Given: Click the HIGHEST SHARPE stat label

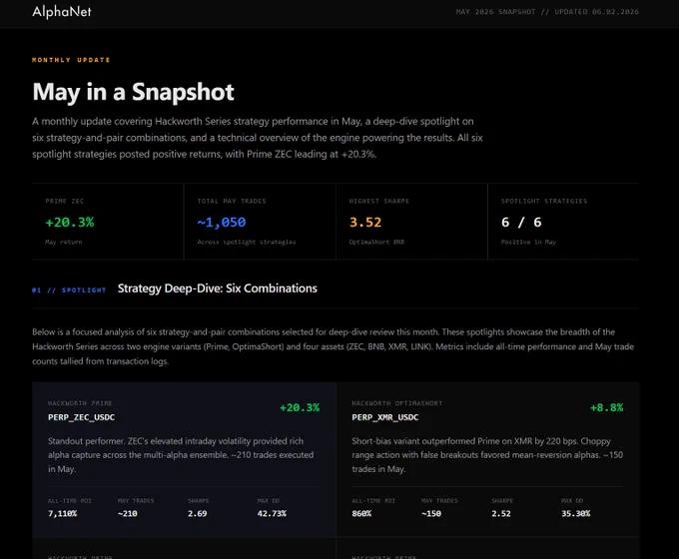Looking at the screenshot, I should point(378,201).
